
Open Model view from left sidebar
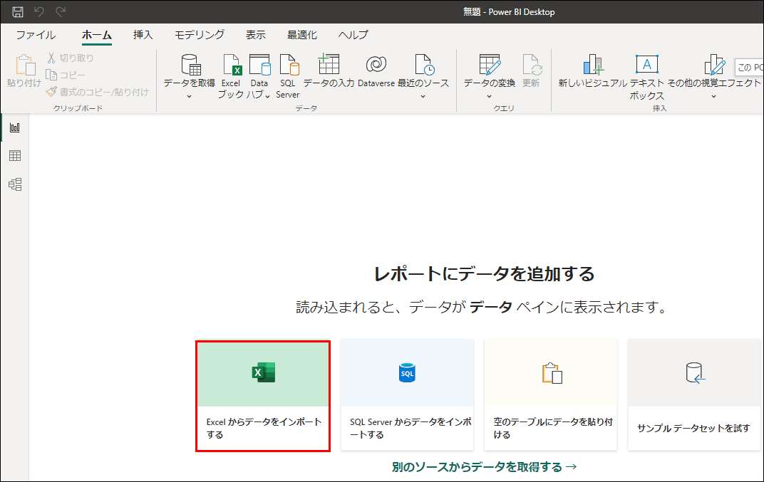[15, 184]
